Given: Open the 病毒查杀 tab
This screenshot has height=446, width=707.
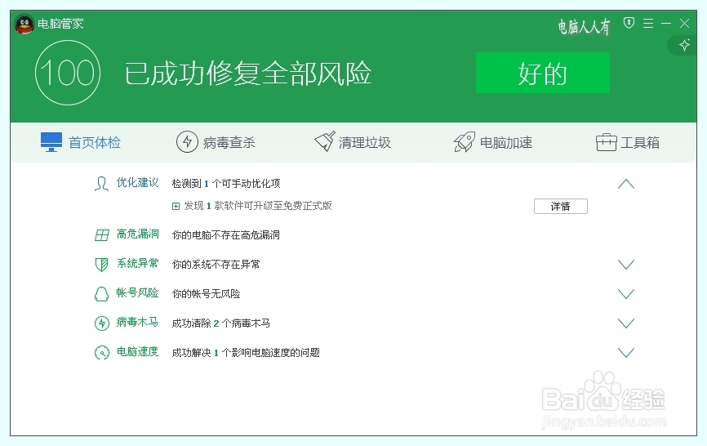Looking at the screenshot, I should pyautogui.click(x=216, y=142).
